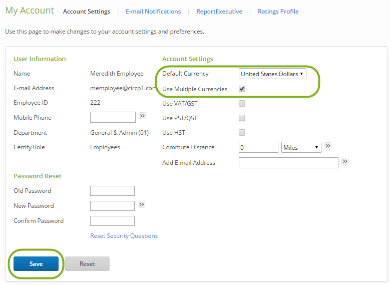This screenshot has height=285, width=391.
Task: Click the arrow icon beside New Password field
Action: point(142,204)
